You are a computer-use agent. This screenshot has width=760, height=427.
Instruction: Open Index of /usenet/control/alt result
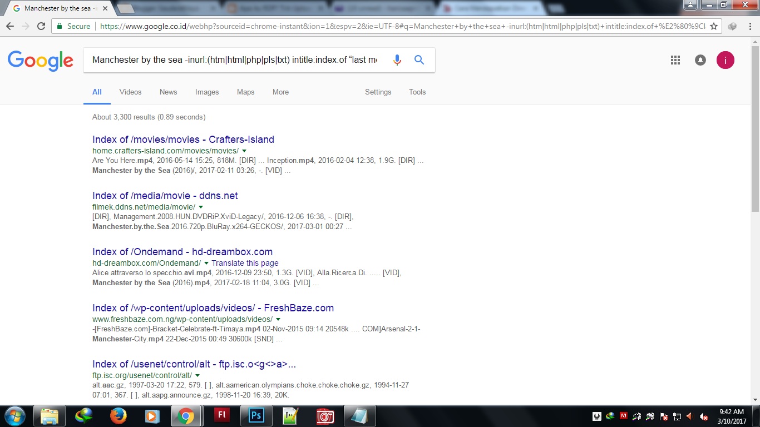[x=194, y=364]
